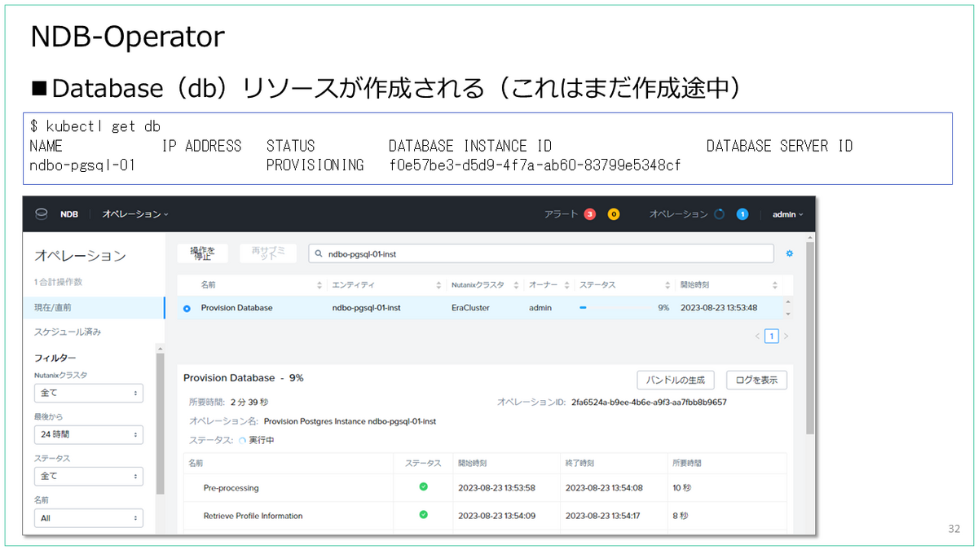This screenshot has width=978, height=550.
Task: Open the Nutanixクラスタ filter dropdown
Action: point(89,393)
